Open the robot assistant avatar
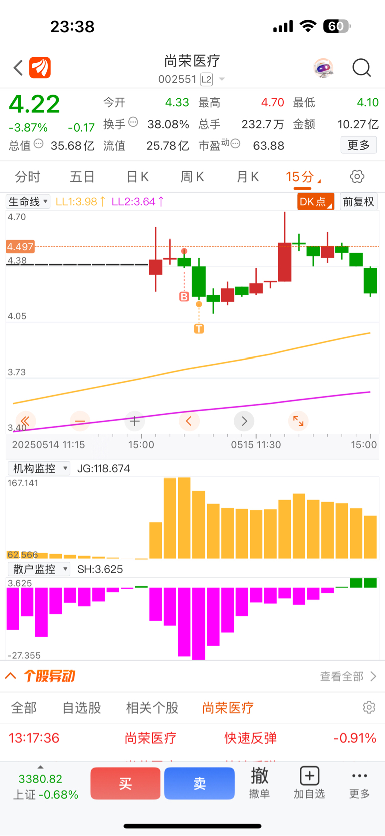Image resolution: width=385 pixels, height=836 pixels. [x=324, y=68]
